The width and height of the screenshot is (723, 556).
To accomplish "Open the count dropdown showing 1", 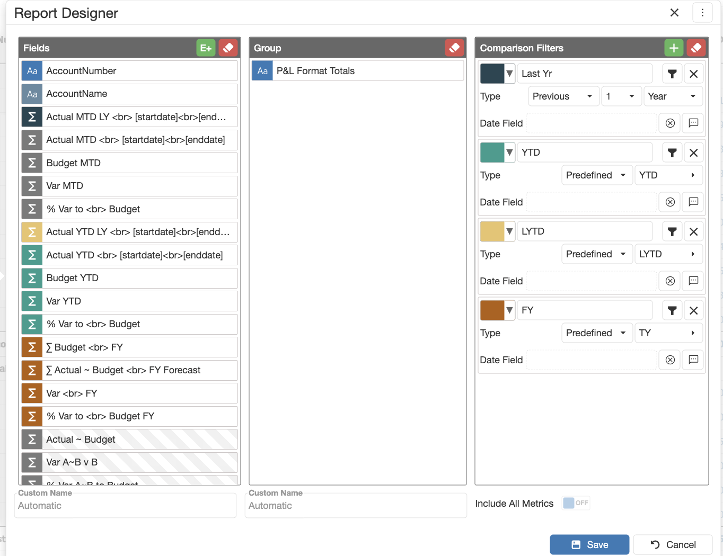I will 621,96.
